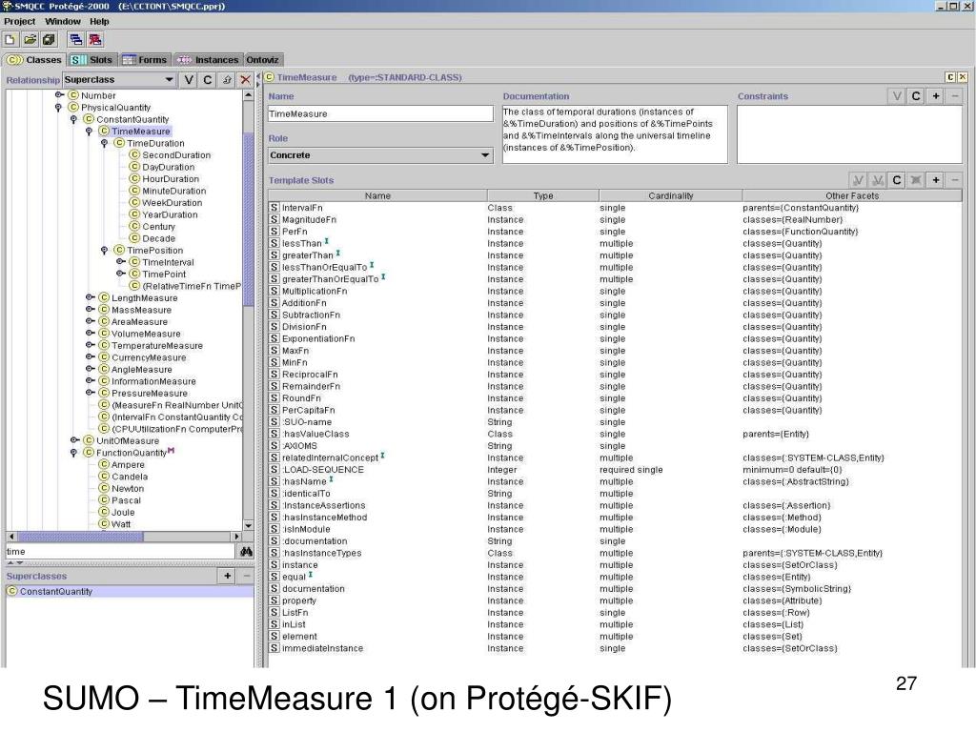Switch to the Forms tab

[145, 60]
